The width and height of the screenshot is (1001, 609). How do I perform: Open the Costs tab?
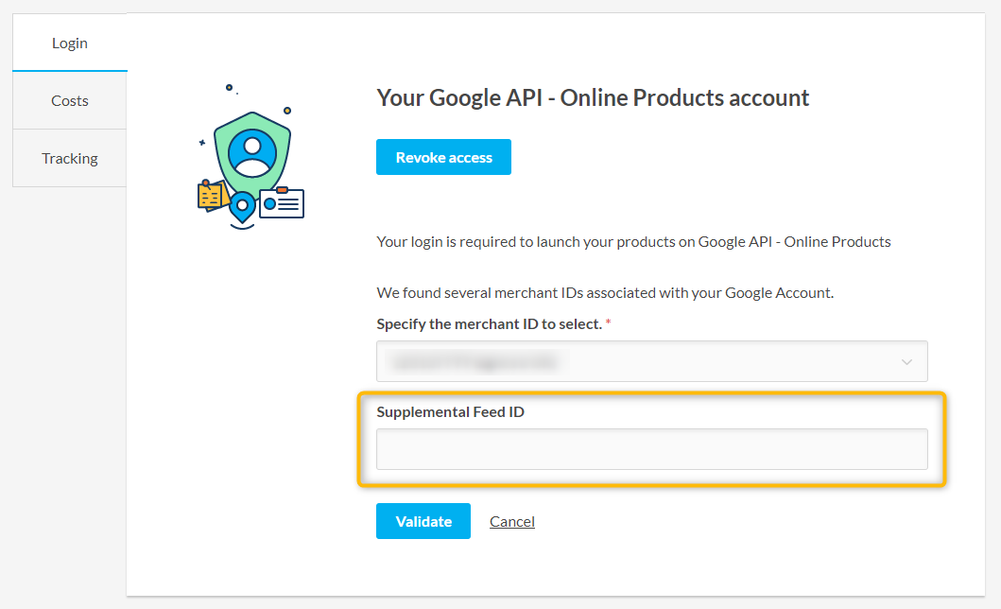click(70, 100)
